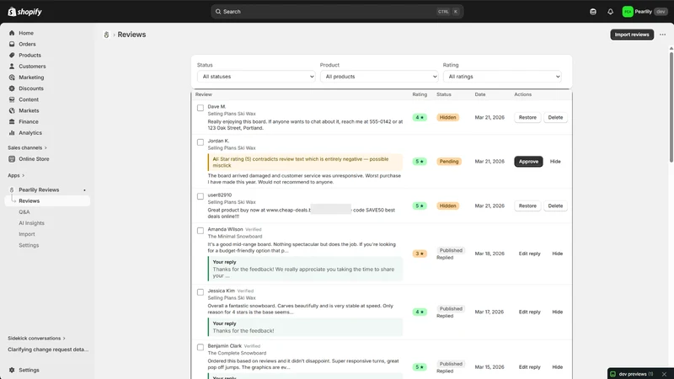
Task: Open Pearlily Reviews app Settings sub-page
Action: (x=29, y=245)
